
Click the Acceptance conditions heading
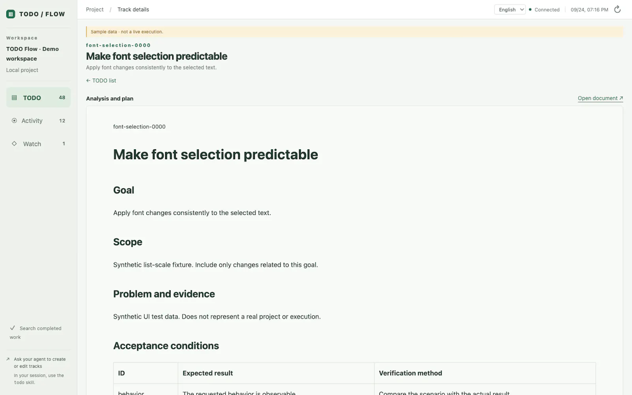pos(166,346)
